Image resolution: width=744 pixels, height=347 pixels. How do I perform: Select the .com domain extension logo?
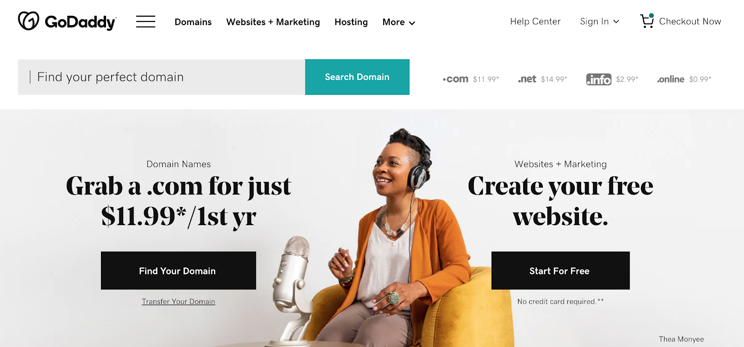(455, 79)
